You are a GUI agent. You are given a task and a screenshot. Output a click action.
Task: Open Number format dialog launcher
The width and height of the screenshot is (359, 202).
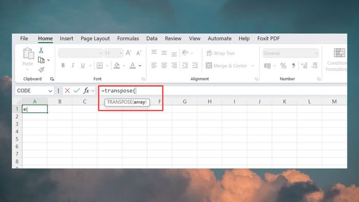coord(318,79)
